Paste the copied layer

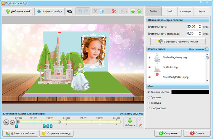tap(108, 11)
